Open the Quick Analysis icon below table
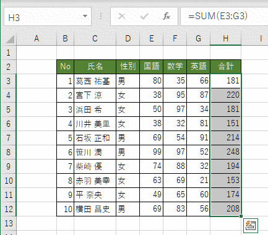This screenshot has height=235, width=268. point(251,226)
